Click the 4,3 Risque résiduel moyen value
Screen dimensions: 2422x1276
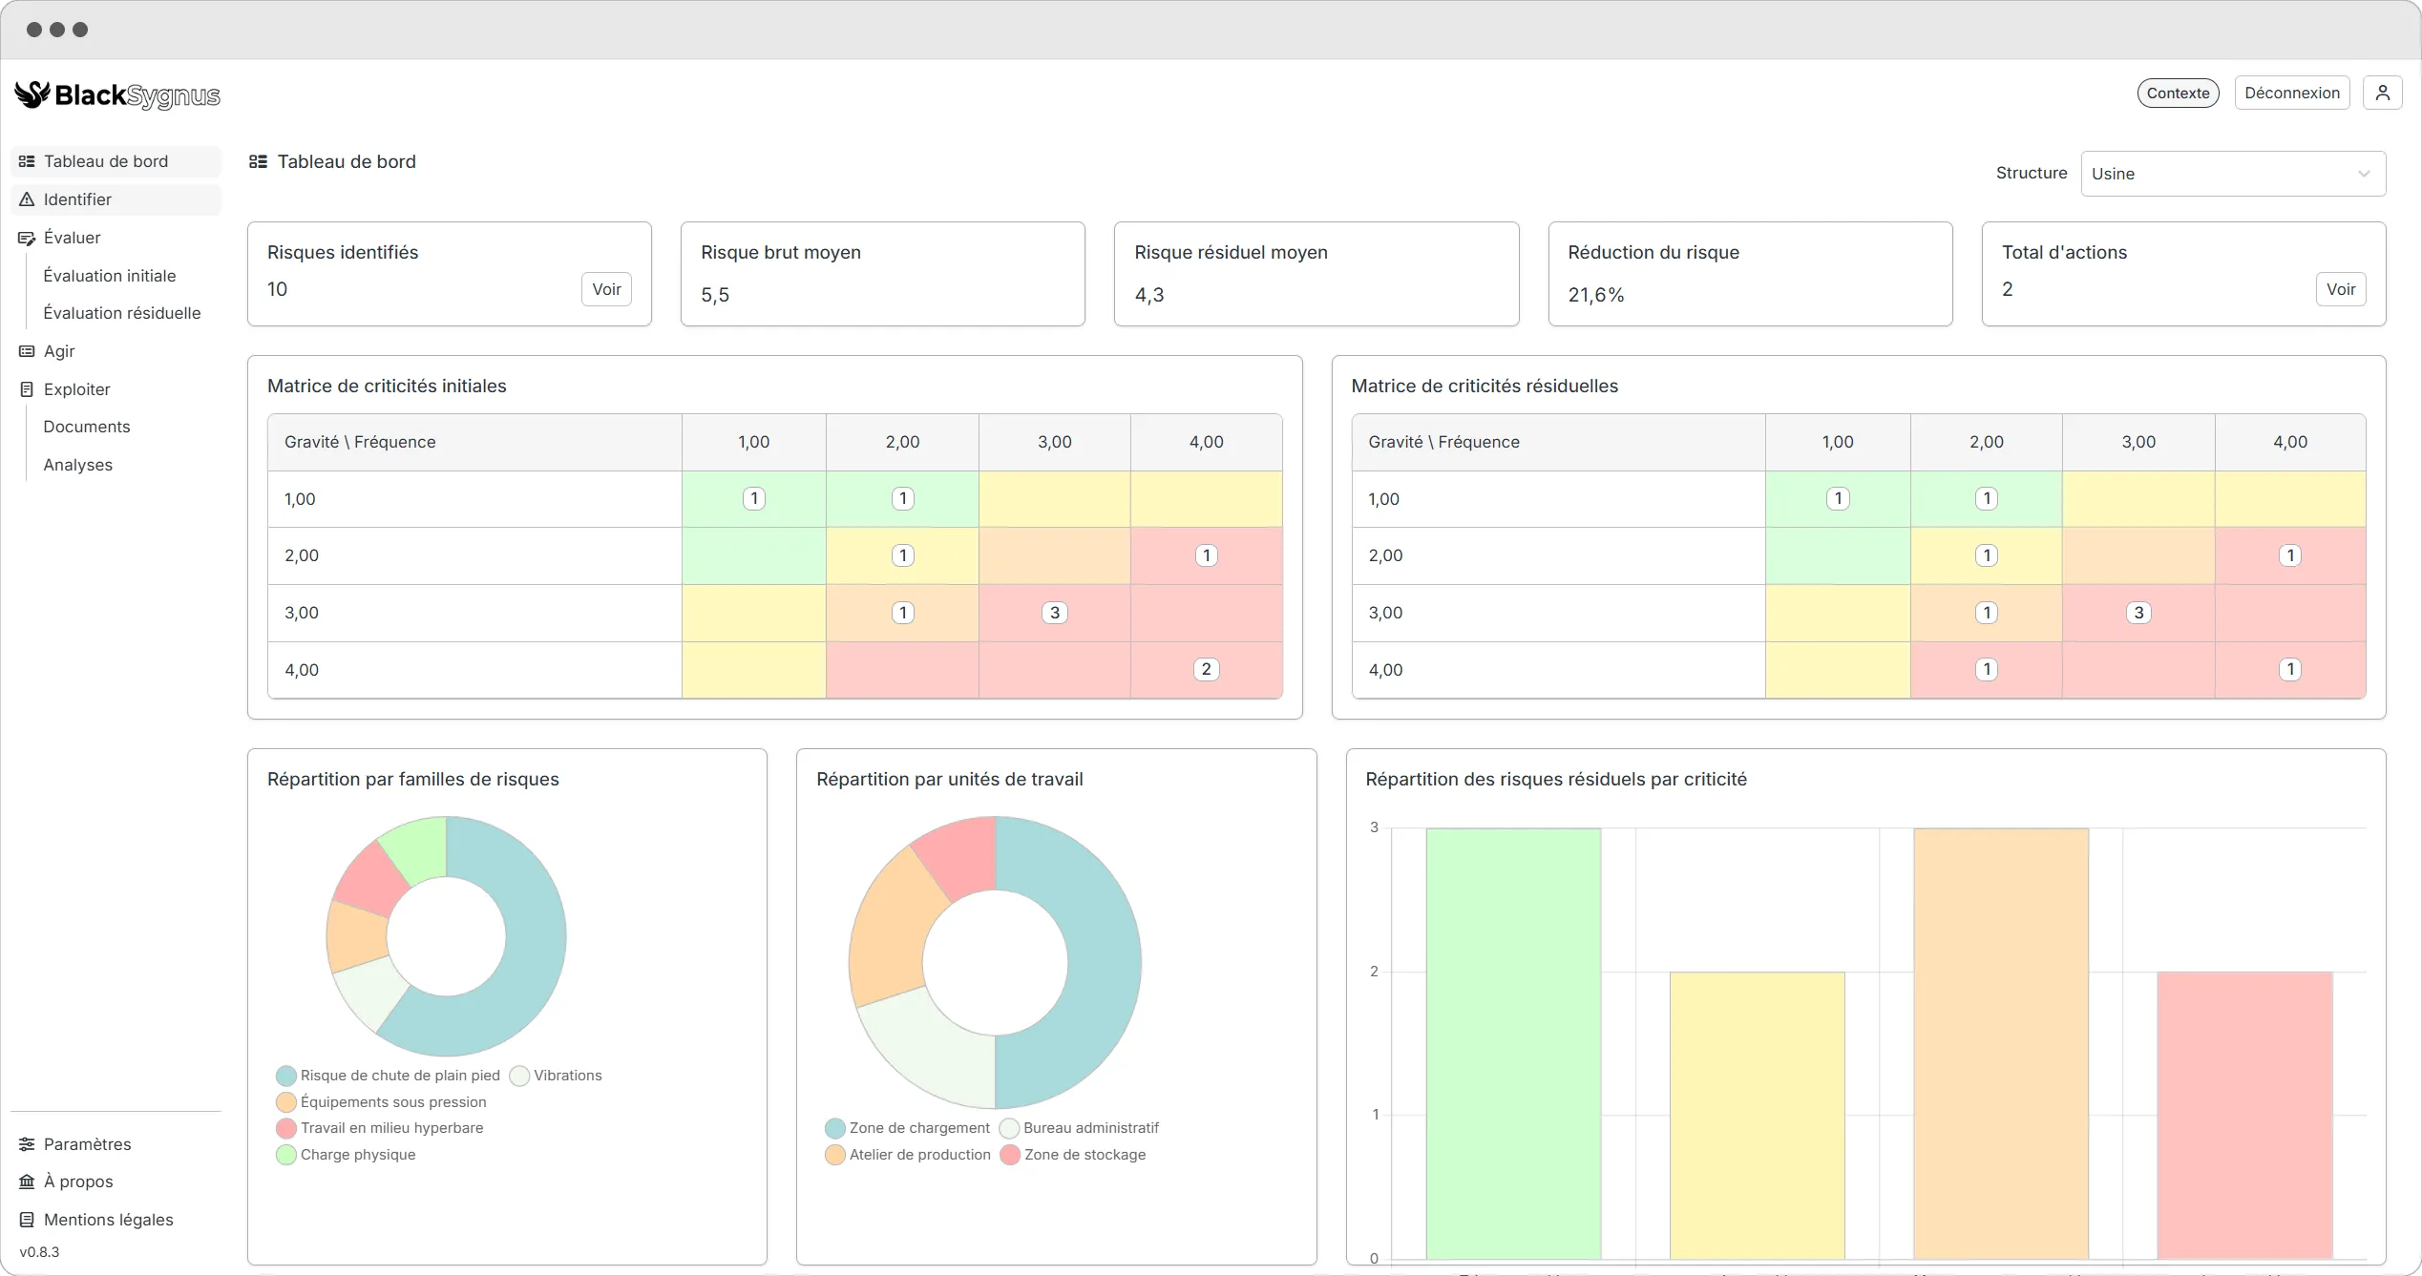[x=1148, y=295]
